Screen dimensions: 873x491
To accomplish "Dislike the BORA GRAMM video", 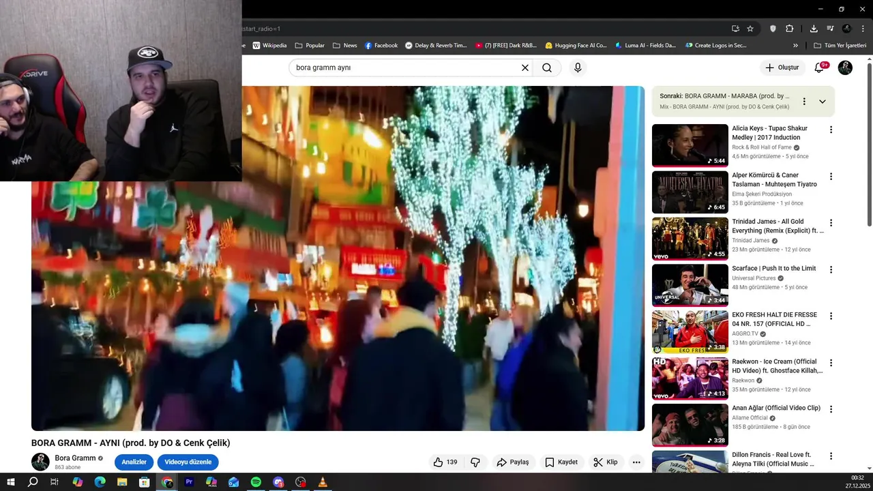I will tap(475, 462).
